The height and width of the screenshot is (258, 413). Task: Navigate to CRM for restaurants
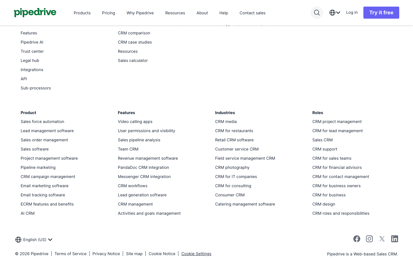coord(234,131)
